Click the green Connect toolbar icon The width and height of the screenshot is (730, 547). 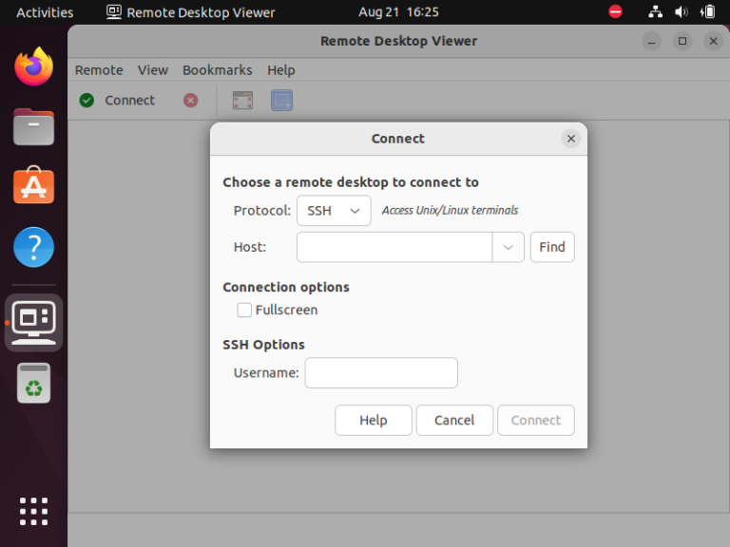(86, 100)
